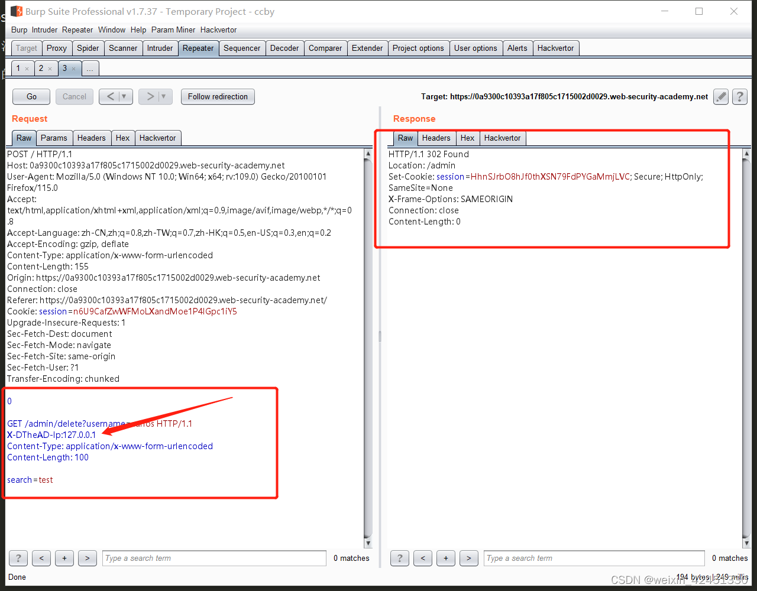Go to previous request search match
Screen dimensions: 757x591
point(41,558)
